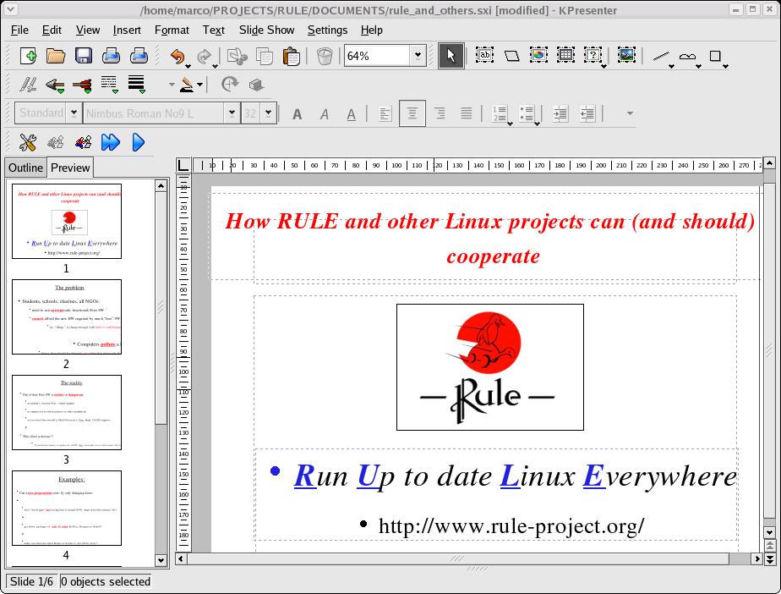The width and height of the screenshot is (781, 594).
Task: Open the Format menu
Action: pyautogui.click(x=172, y=30)
